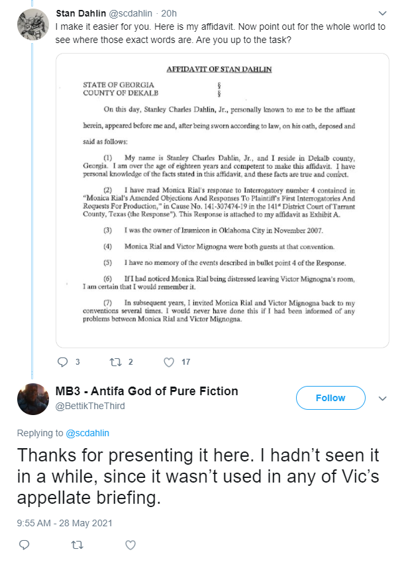The height and width of the screenshot is (566, 406).
Task: Click the MB3 - Antifa God display name
Action: (146, 391)
